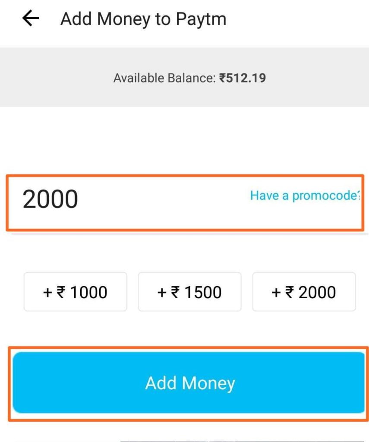This screenshot has height=442, width=369.
Task: Select the + ₹ 1000 quick amount
Action: (75, 292)
